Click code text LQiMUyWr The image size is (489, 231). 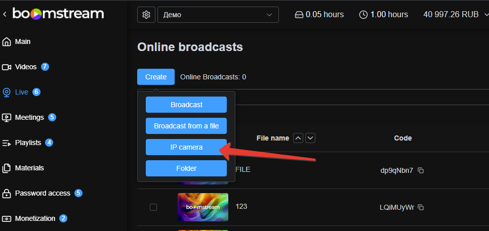(397, 207)
